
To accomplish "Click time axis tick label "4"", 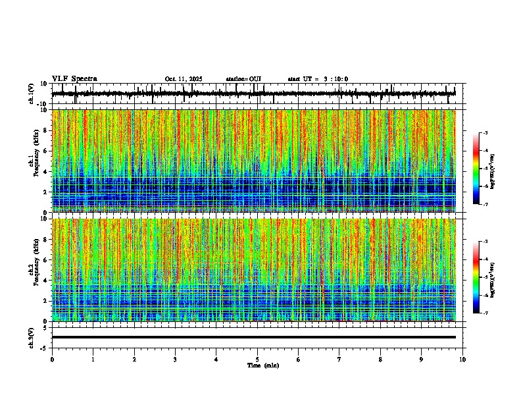I will tap(216, 360).
